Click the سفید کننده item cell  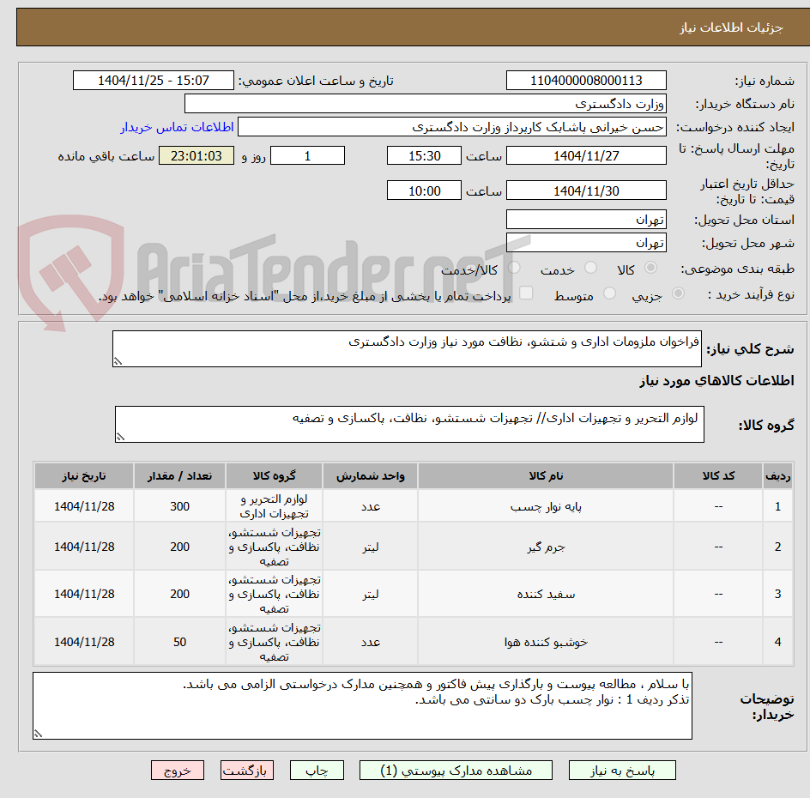click(546, 594)
